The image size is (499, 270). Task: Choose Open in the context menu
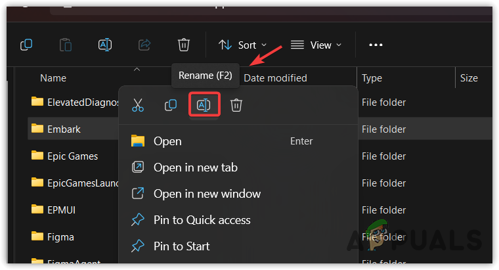click(167, 141)
